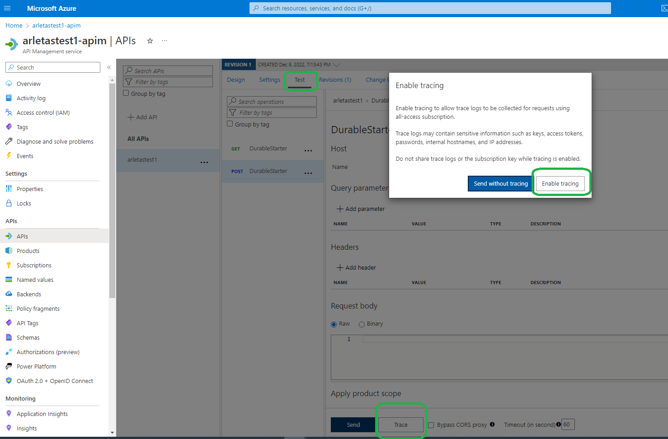
Task: Click the info icon next to Bypass CORS proxy
Action: [492, 425]
